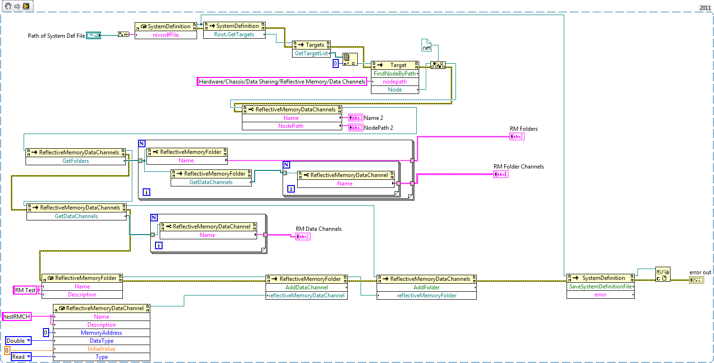
Task: Click the Node output row of Target
Action: tap(395, 90)
